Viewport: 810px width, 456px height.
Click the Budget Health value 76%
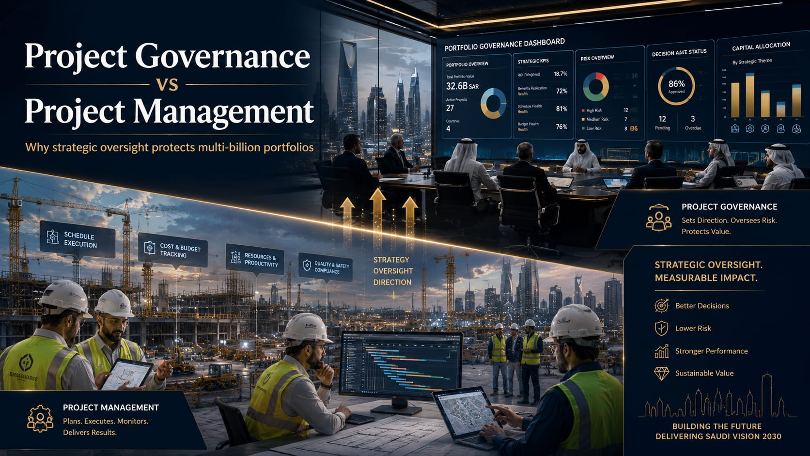coord(561,126)
